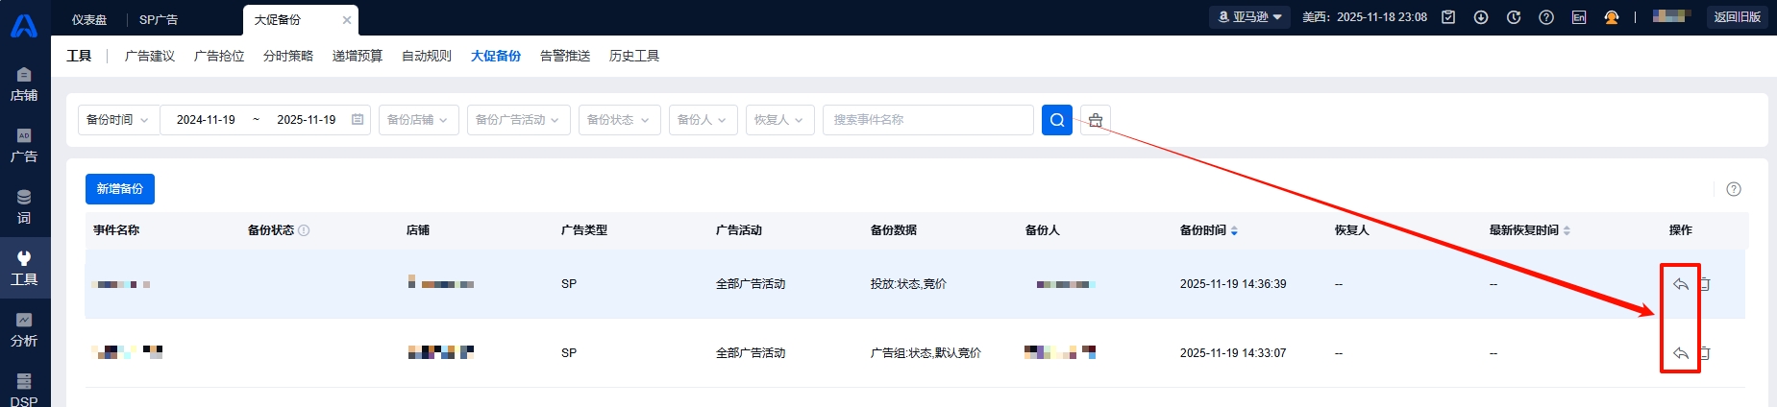
Task: Open the 恢复人 filter dropdown
Action: 779,120
